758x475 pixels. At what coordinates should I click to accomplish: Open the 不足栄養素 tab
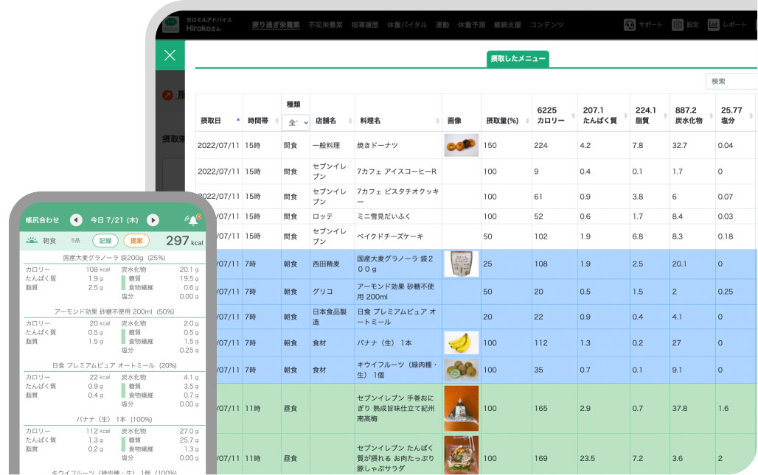point(325,24)
